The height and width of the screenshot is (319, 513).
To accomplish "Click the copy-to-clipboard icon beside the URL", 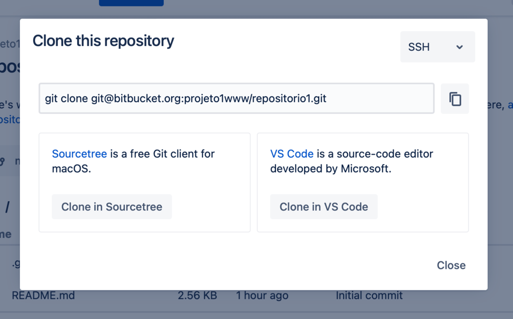I will click(x=454, y=98).
